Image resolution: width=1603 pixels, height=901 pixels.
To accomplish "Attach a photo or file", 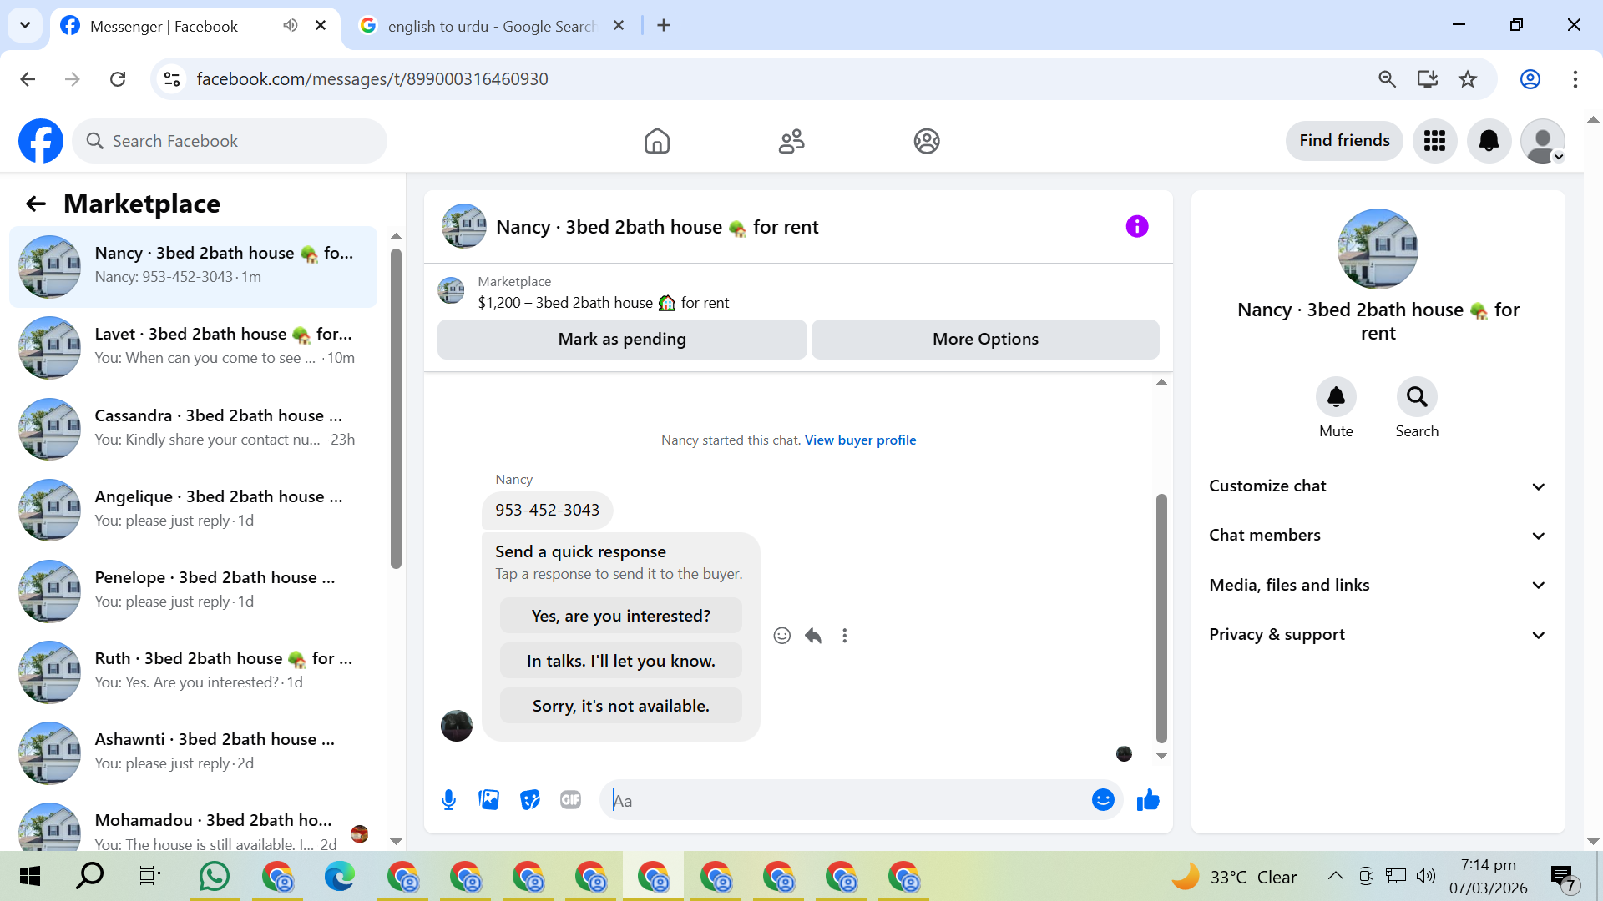I will pos(489,800).
